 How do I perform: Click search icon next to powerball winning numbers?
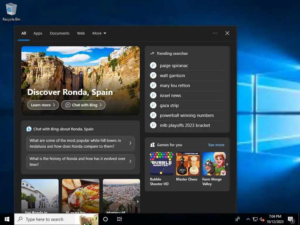[x=153, y=115]
